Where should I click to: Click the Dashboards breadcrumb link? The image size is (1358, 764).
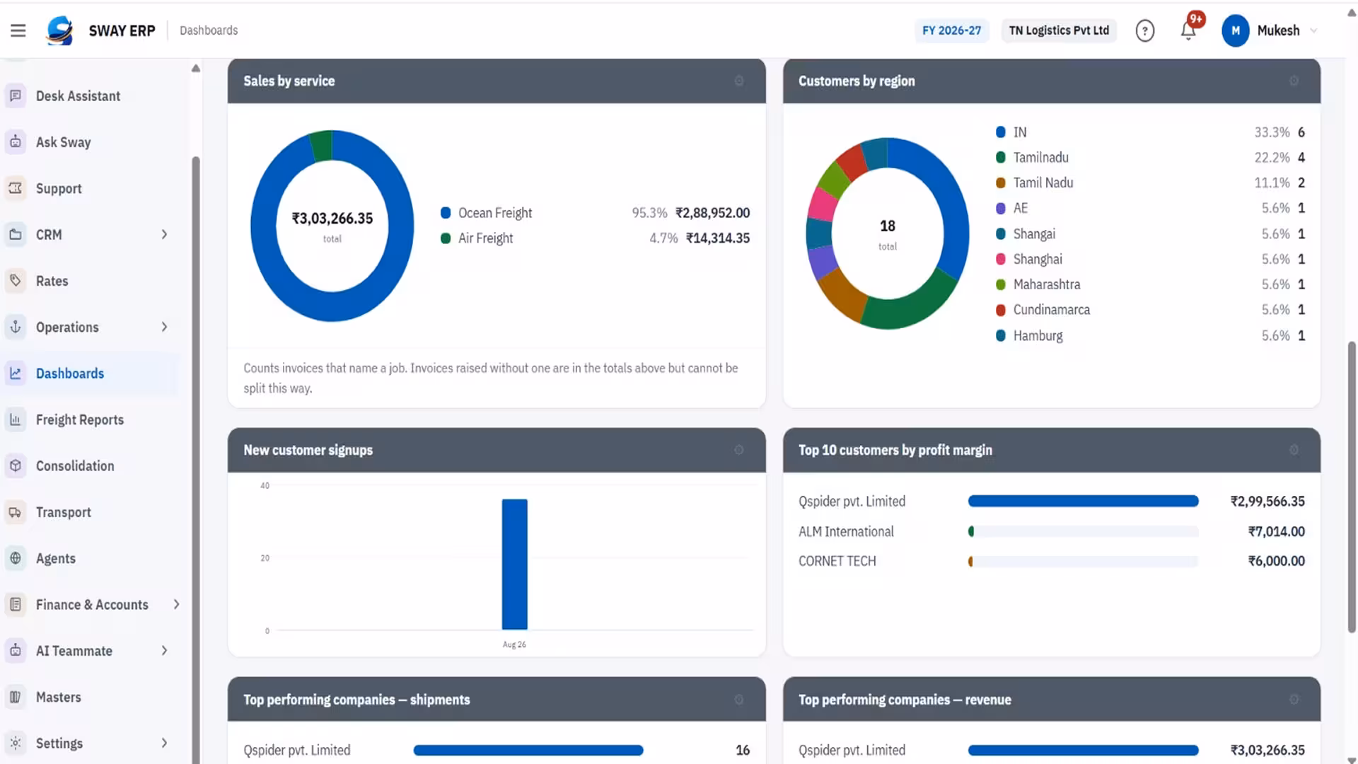[209, 30]
